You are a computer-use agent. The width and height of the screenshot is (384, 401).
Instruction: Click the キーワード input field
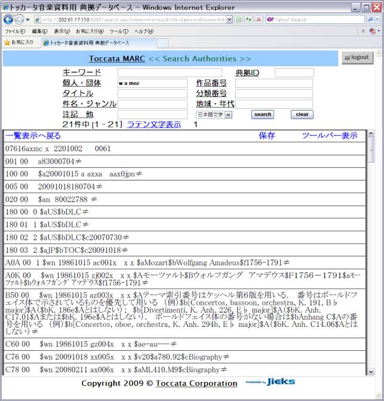170,73
